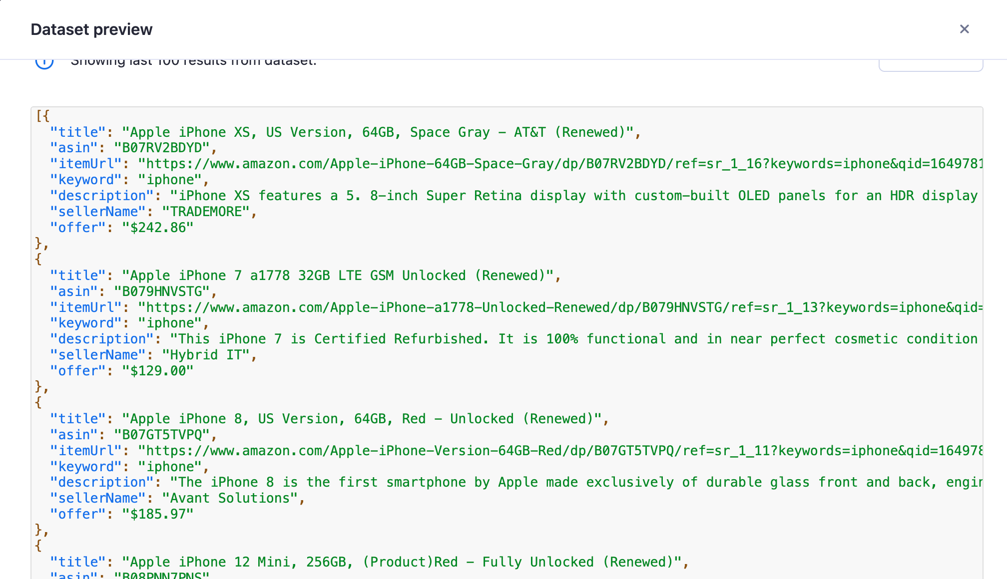Select the offer price $242.86
The height and width of the screenshot is (579, 1007).
coord(157,227)
